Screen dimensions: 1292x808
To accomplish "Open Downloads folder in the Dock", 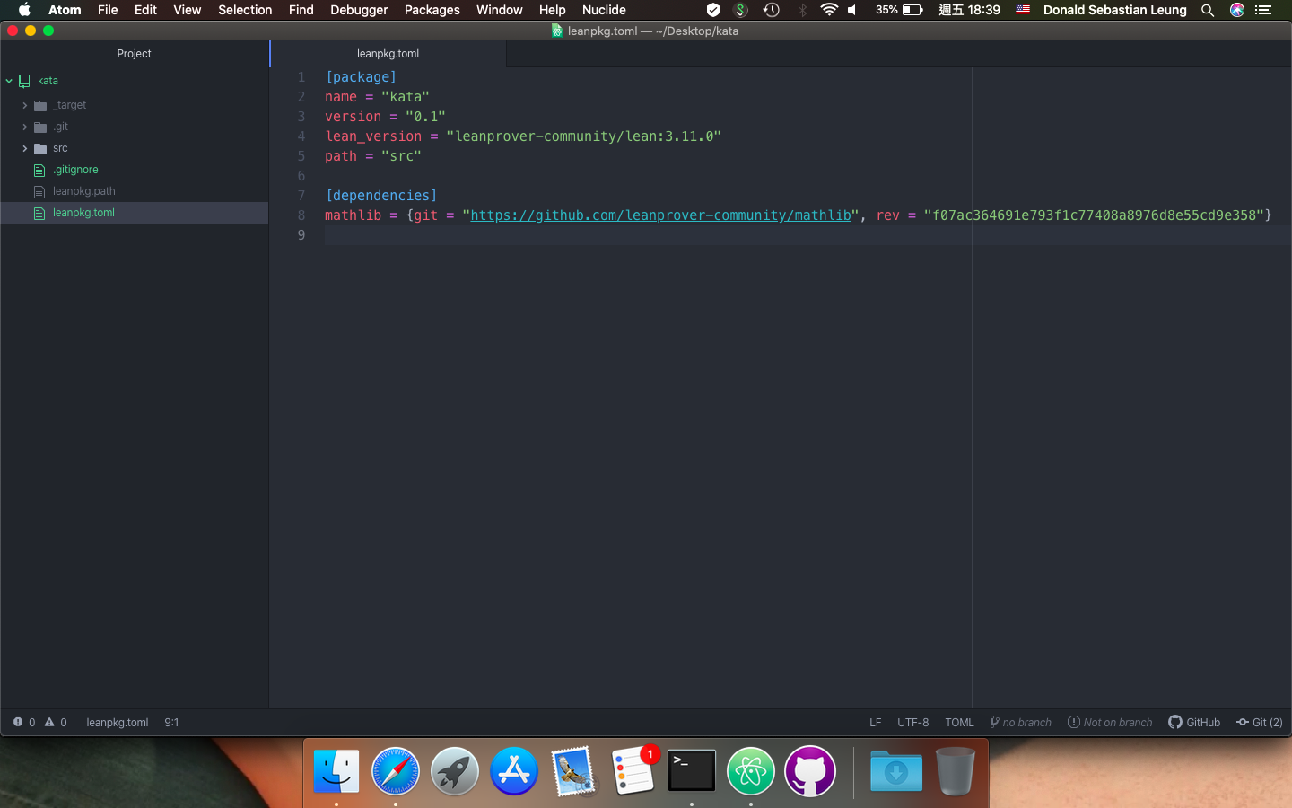I will tap(895, 771).
